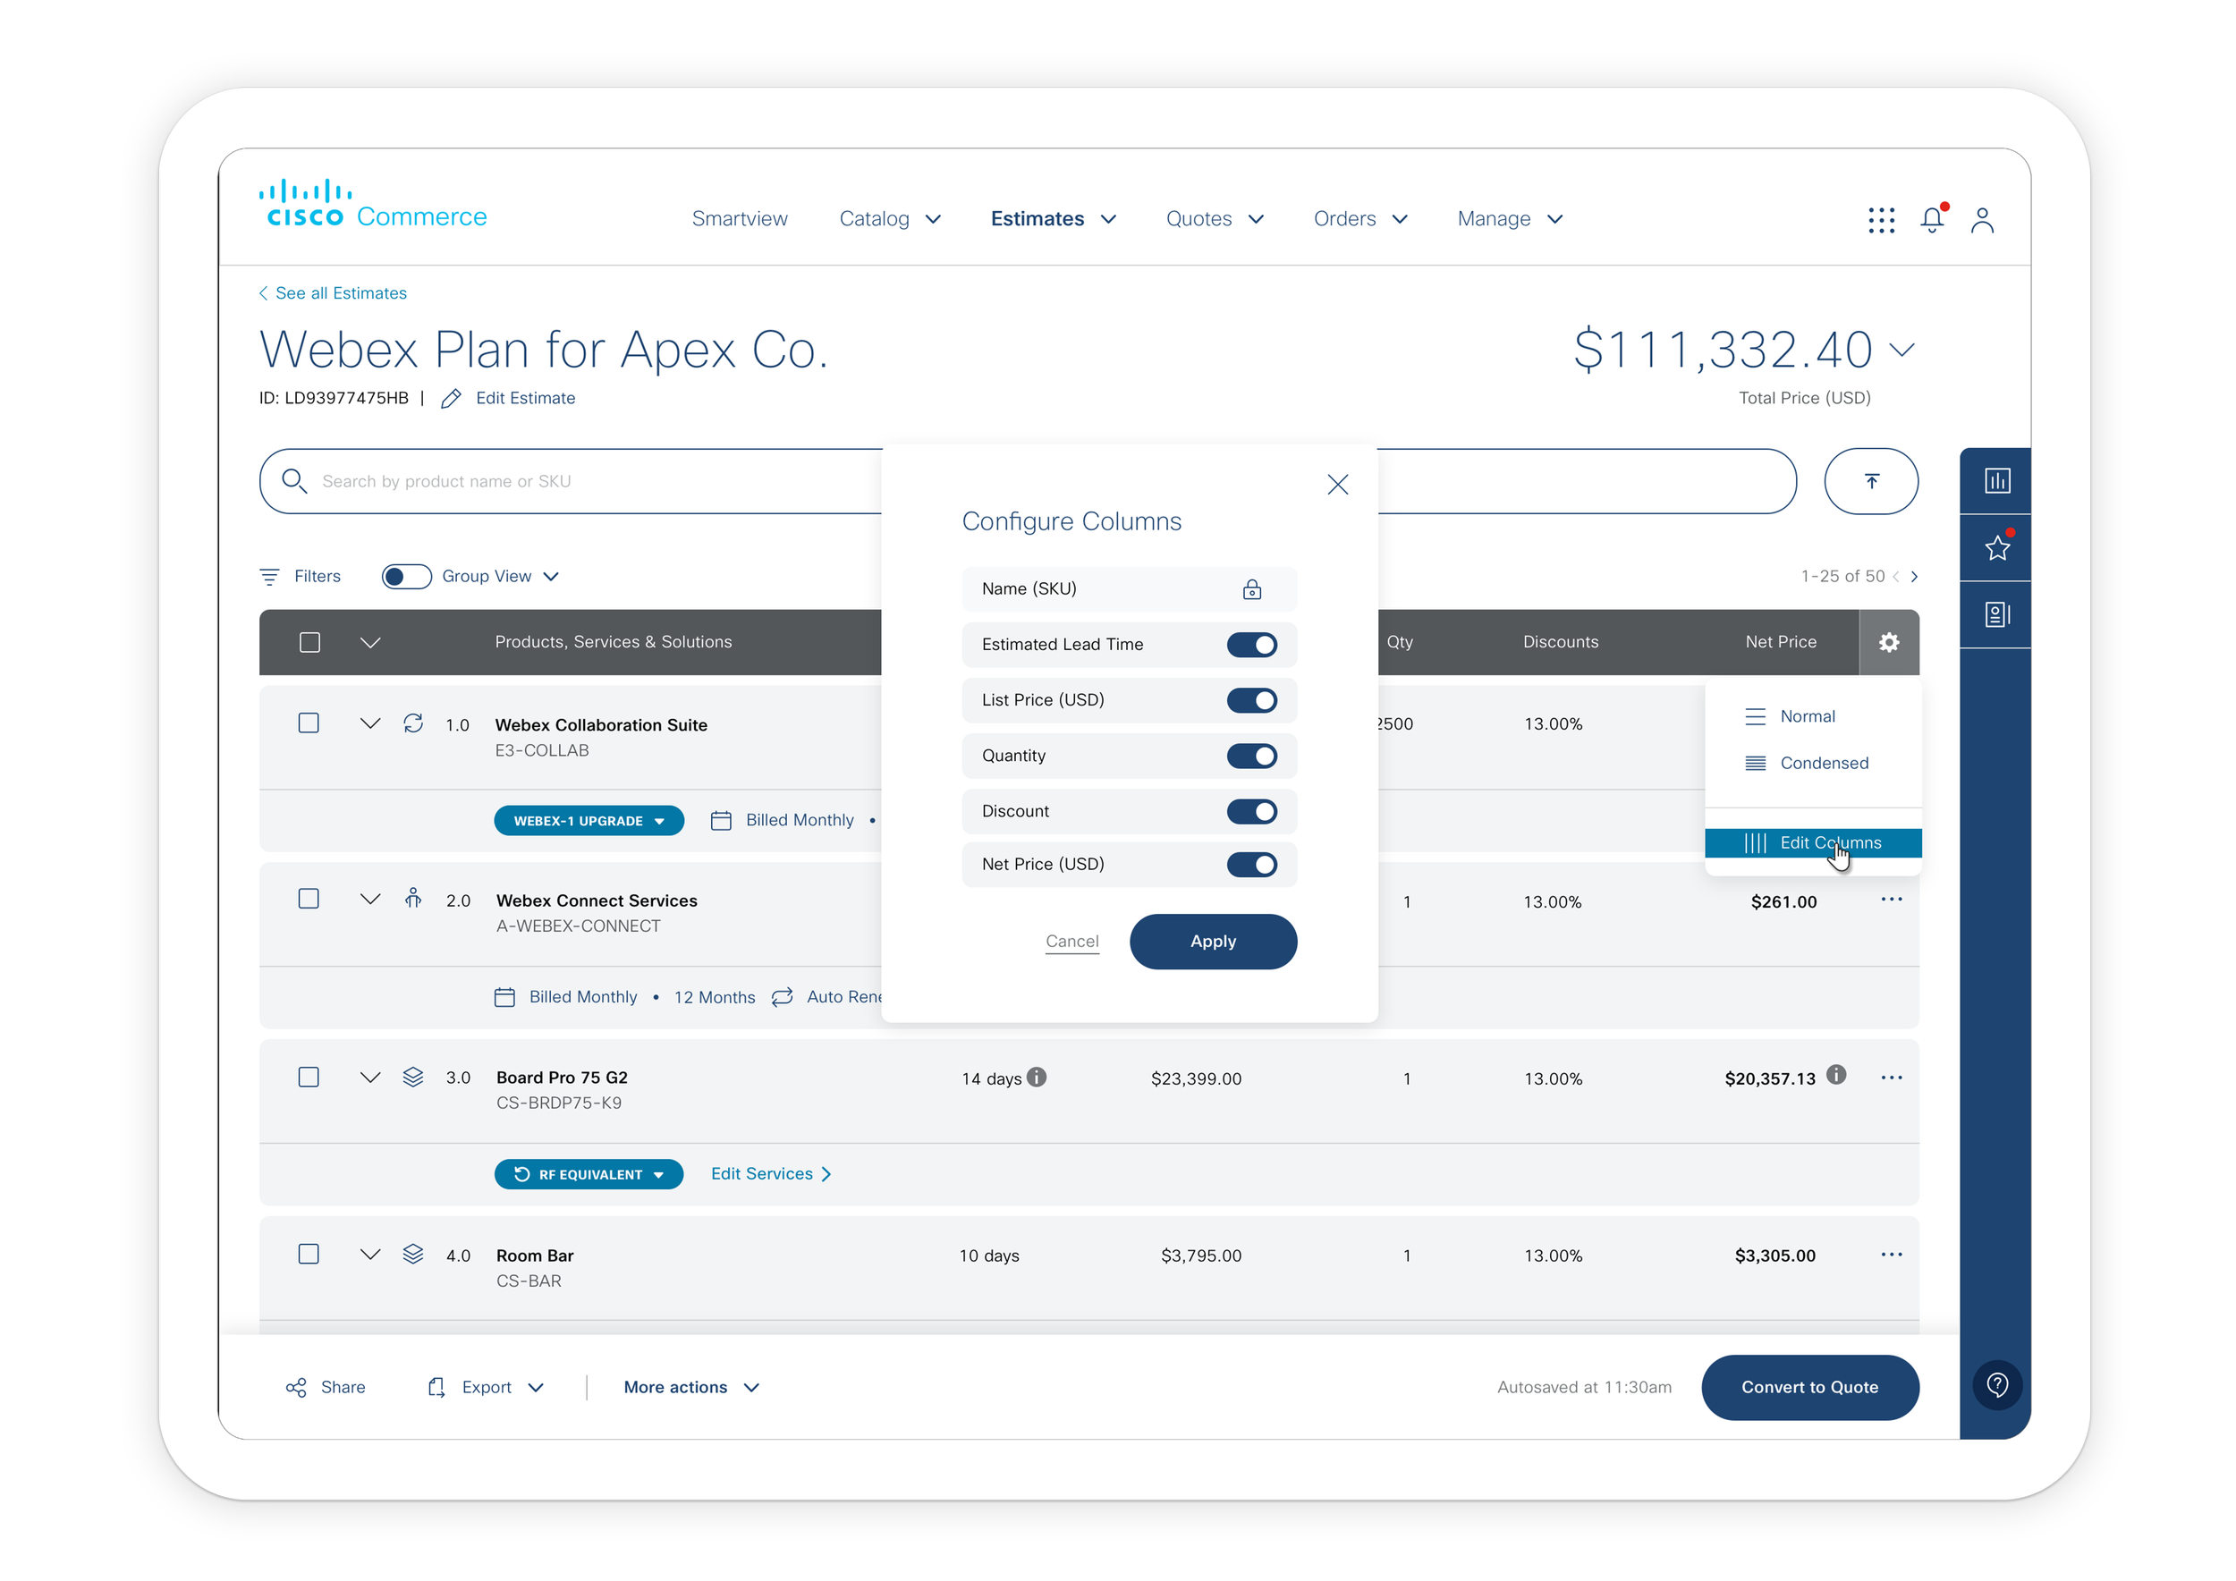Enable the Group View switch
Image resolution: width=2236 pixels, height=1581 pixels.
406,576
